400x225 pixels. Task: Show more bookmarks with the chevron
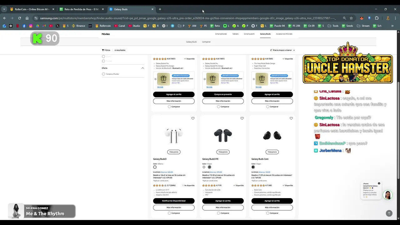click(x=392, y=26)
